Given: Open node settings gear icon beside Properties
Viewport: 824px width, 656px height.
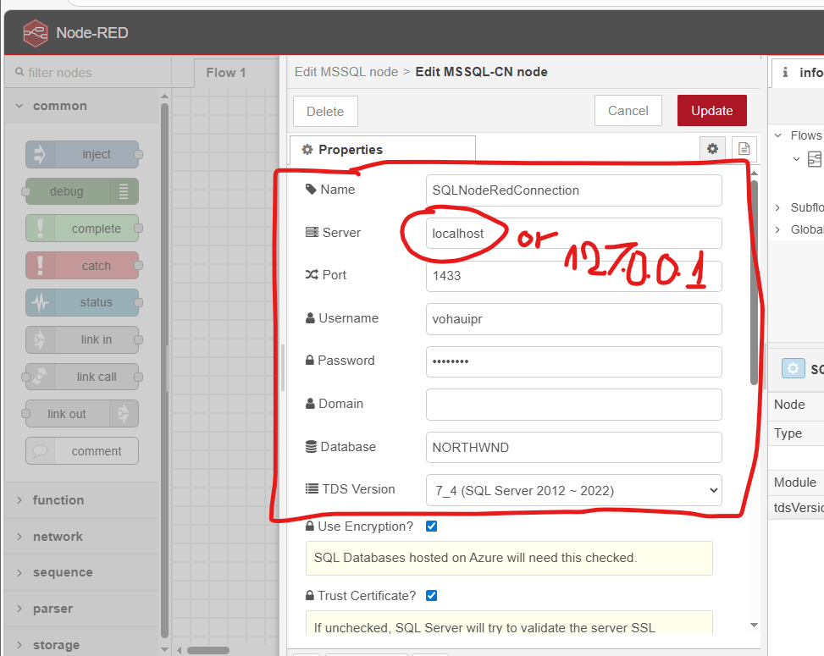Looking at the screenshot, I should (712, 149).
